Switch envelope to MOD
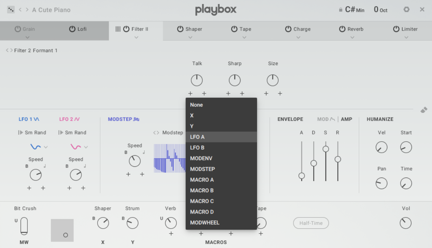This screenshot has height=248, width=432. 326,119
